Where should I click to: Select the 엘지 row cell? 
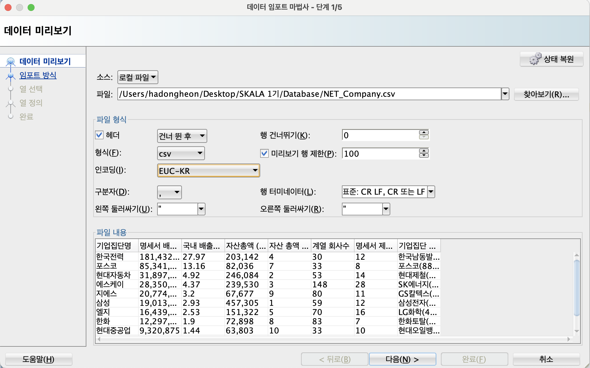pyautogui.click(x=117, y=312)
